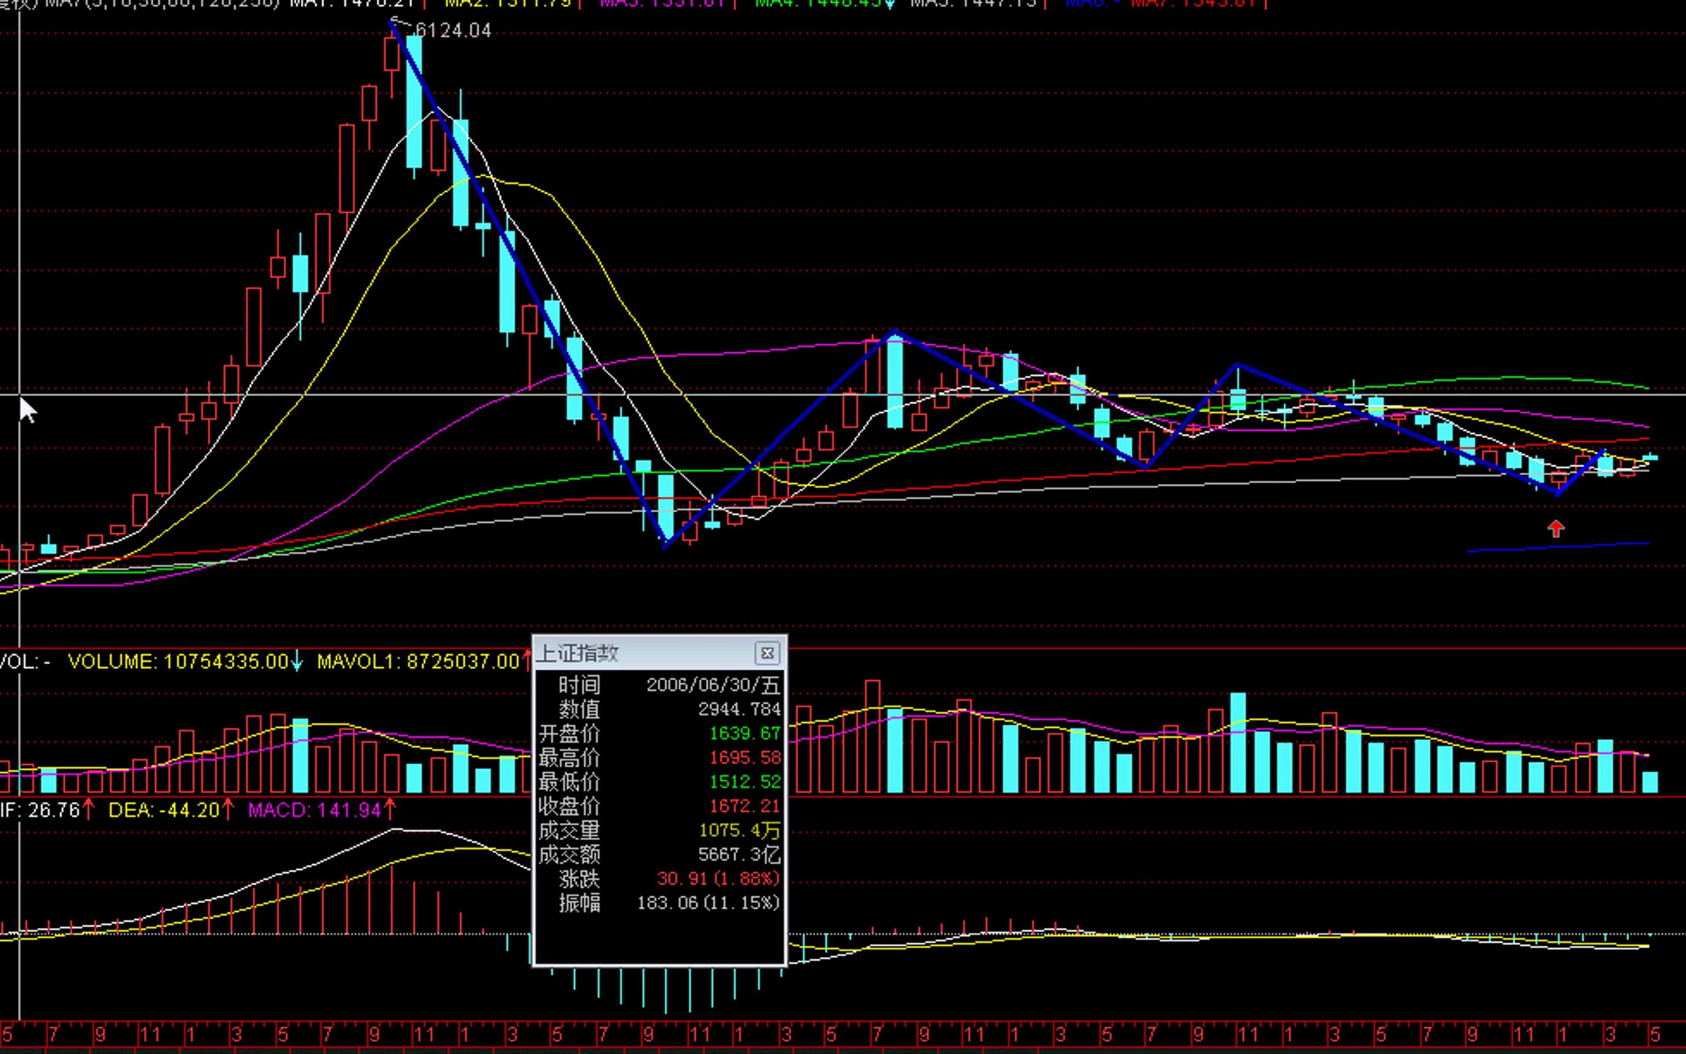This screenshot has width=1686, height=1054.
Task: Select the 时间 2006/06/30/五 row
Action: click(660, 685)
